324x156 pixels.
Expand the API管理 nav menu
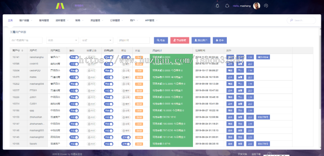click(x=151, y=20)
